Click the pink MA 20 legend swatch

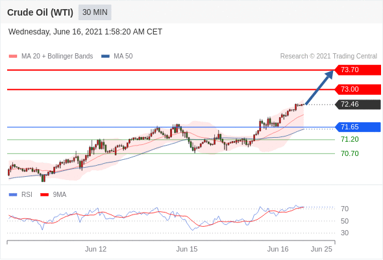point(13,57)
